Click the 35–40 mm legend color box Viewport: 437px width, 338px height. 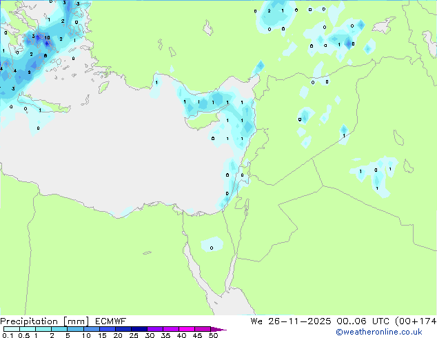pos(171,329)
